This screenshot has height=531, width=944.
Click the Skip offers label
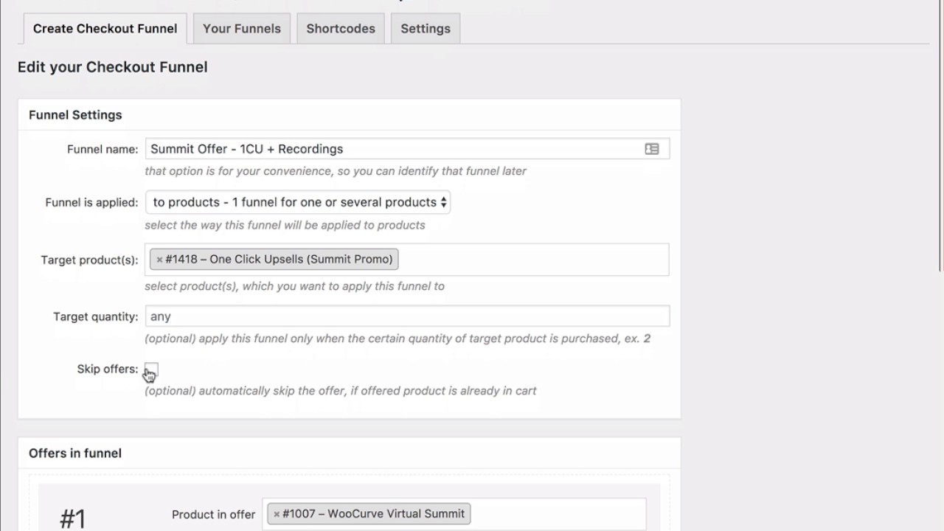coord(108,369)
